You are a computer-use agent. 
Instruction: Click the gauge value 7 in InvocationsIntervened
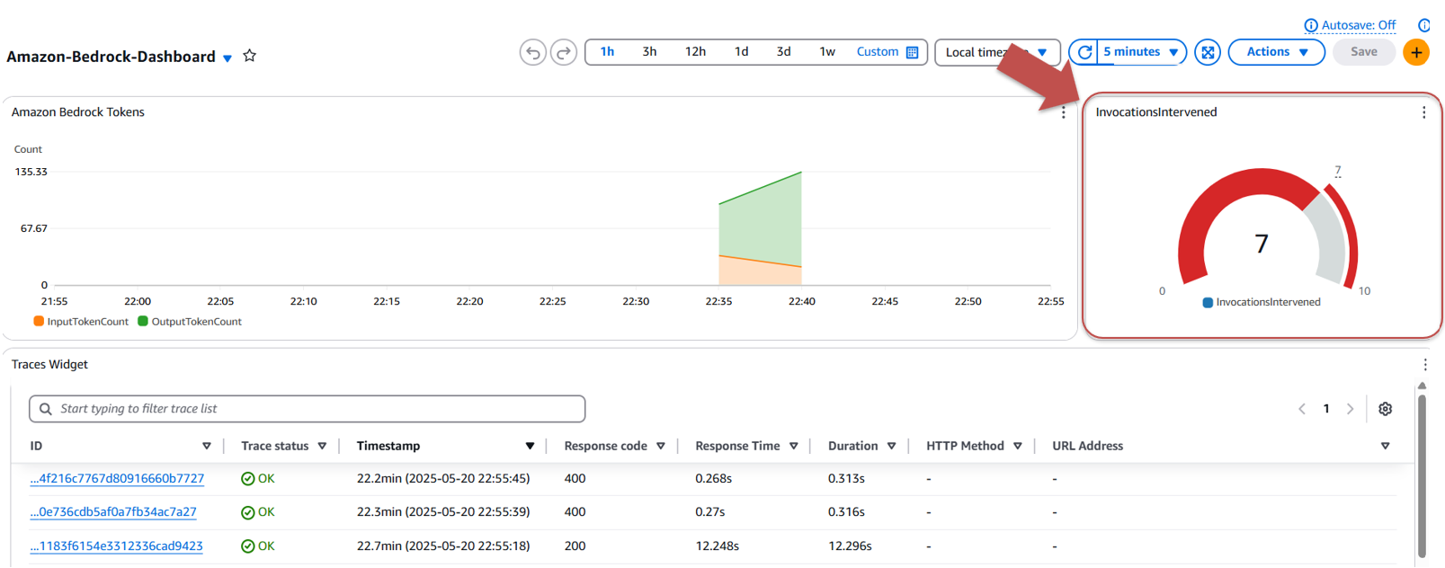click(1262, 244)
